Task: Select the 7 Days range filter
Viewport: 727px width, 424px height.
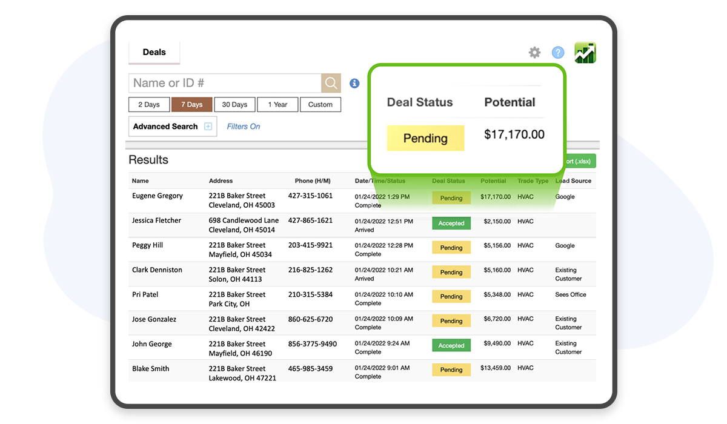Action: (x=191, y=105)
